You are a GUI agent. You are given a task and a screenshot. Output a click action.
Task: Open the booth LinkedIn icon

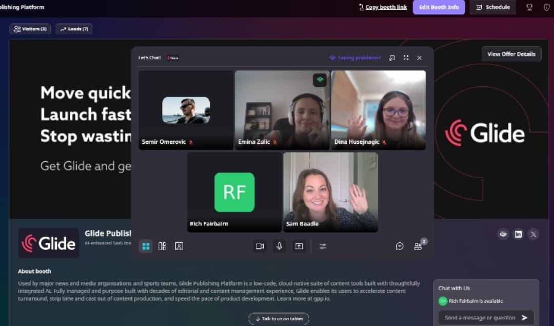click(518, 234)
